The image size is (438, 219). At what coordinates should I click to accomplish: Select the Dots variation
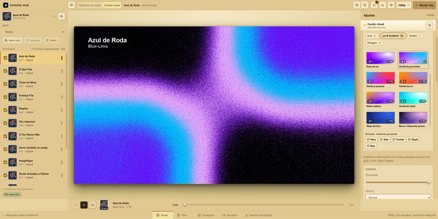(384, 139)
